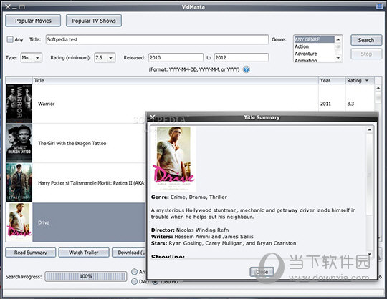The height and width of the screenshot is (299, 387).
Task: Open the Type dropdown
Action: (32, 58)
